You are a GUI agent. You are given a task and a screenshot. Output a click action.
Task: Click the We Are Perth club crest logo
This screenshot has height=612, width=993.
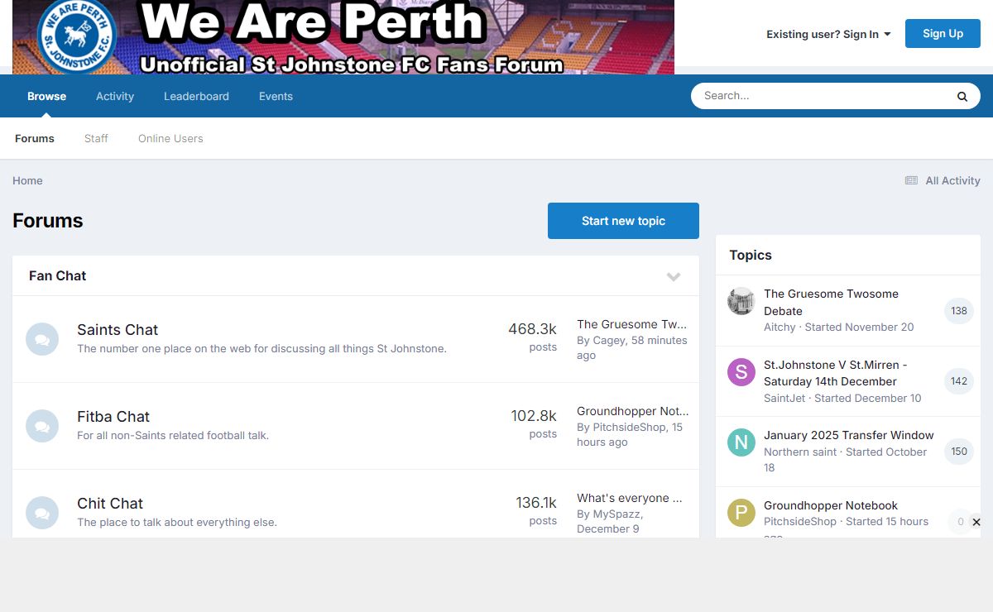[76, 36]
